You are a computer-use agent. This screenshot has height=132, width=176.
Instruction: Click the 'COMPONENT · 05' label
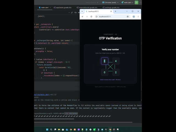pos(110,34)
